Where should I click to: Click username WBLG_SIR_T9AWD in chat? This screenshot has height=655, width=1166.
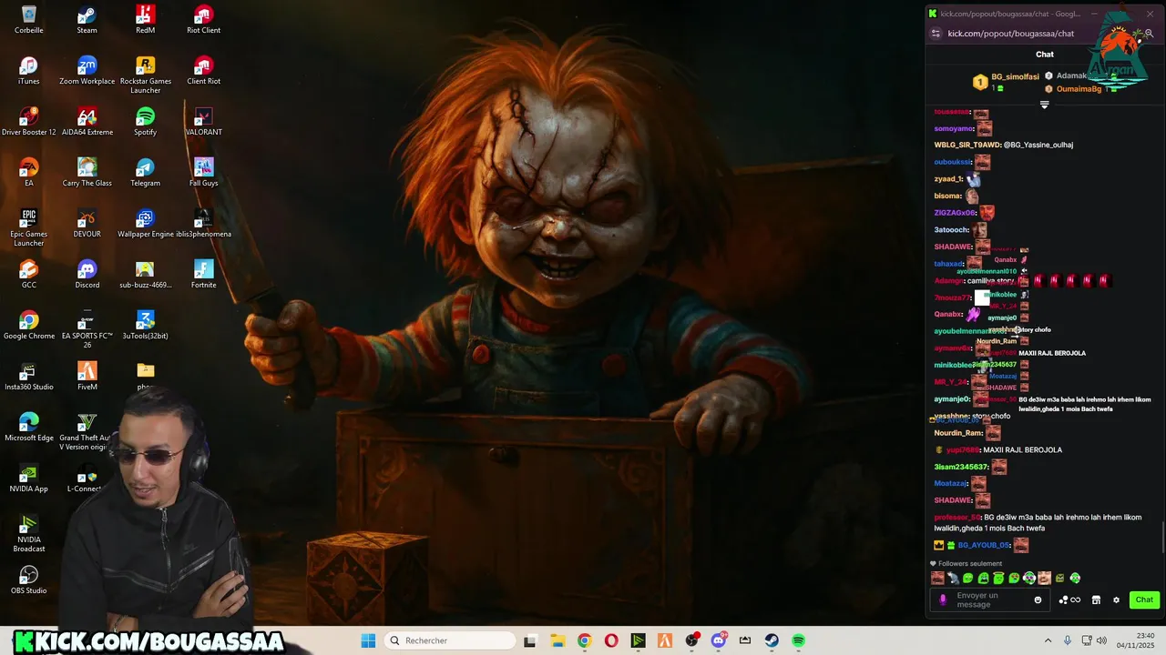(967, 145)
